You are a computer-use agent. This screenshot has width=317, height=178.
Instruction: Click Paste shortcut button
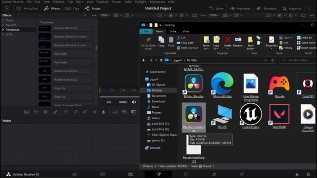(x=187, y=48)
